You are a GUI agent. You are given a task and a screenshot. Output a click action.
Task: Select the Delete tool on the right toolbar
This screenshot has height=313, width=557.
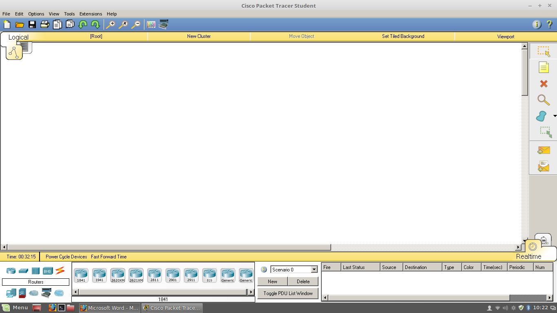[544, 84]
